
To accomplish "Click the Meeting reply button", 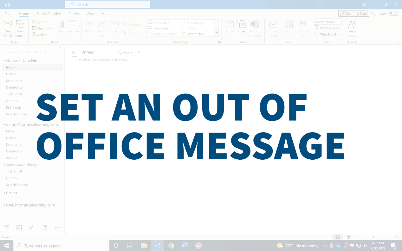I will pyautogui.click(x=131, y=24).
